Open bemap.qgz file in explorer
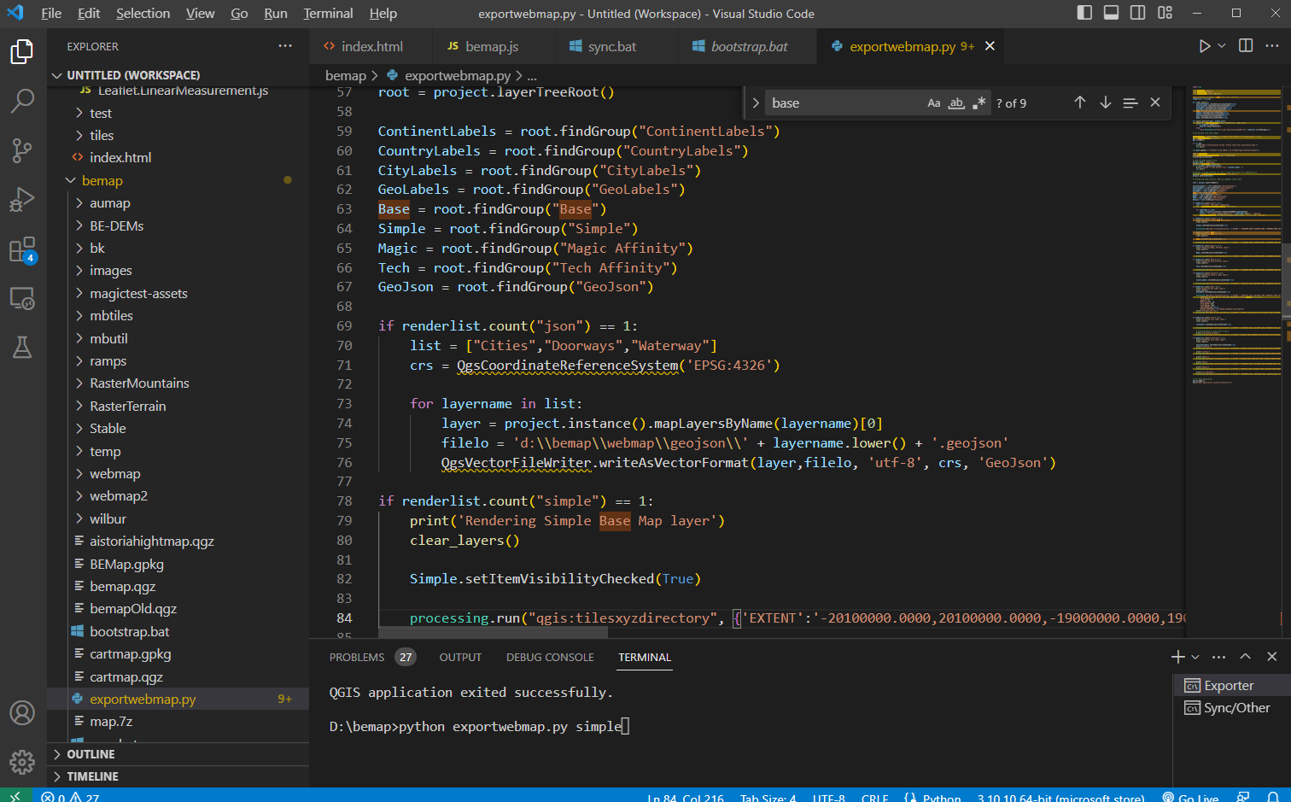Viewport: 1291px width, 802px height. [178, 587]
